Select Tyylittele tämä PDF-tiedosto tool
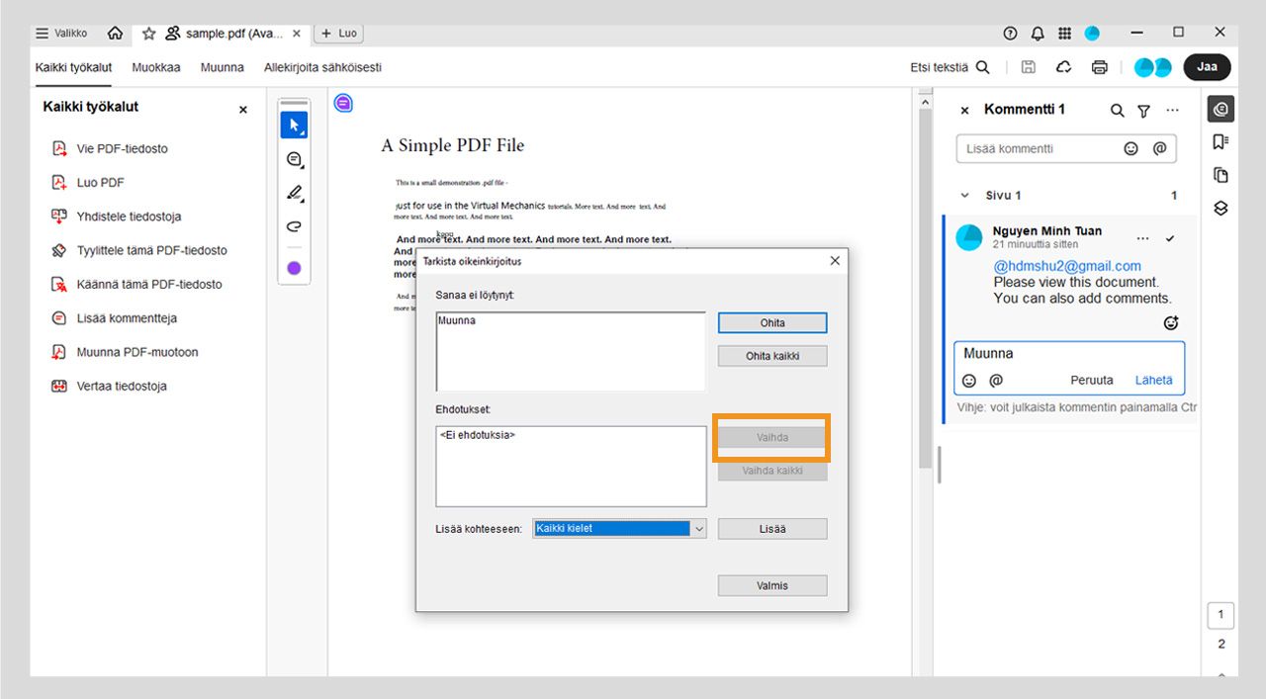Viewport: 1266px width, 699px height. coord(138,250)
